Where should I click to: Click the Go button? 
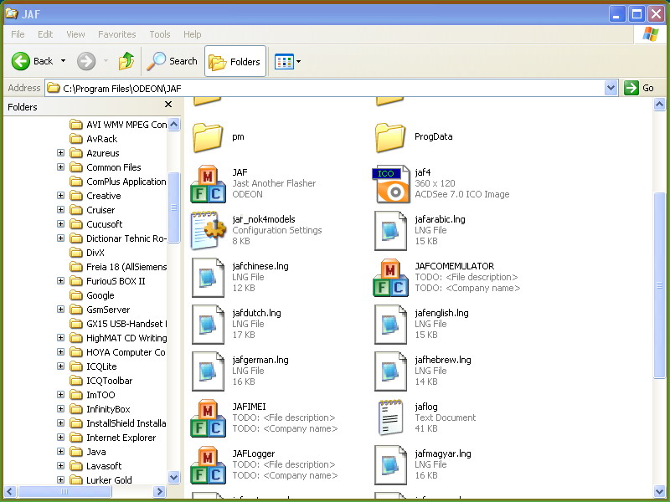click(639, 88)
